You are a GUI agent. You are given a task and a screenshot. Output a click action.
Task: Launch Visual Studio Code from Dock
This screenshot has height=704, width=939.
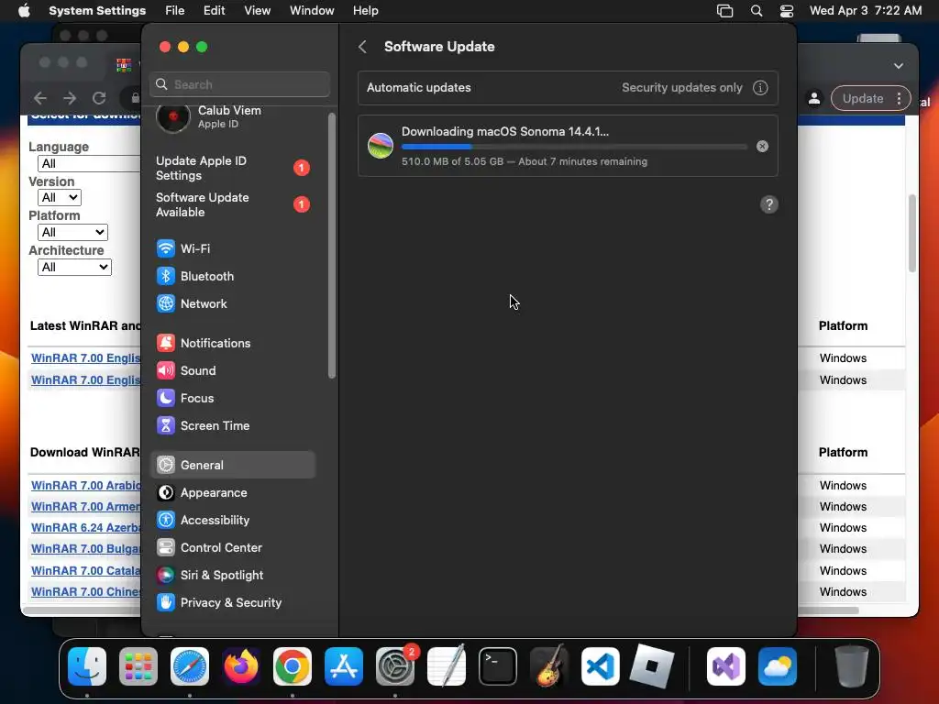pyautogui.click(x=601, y=666)
